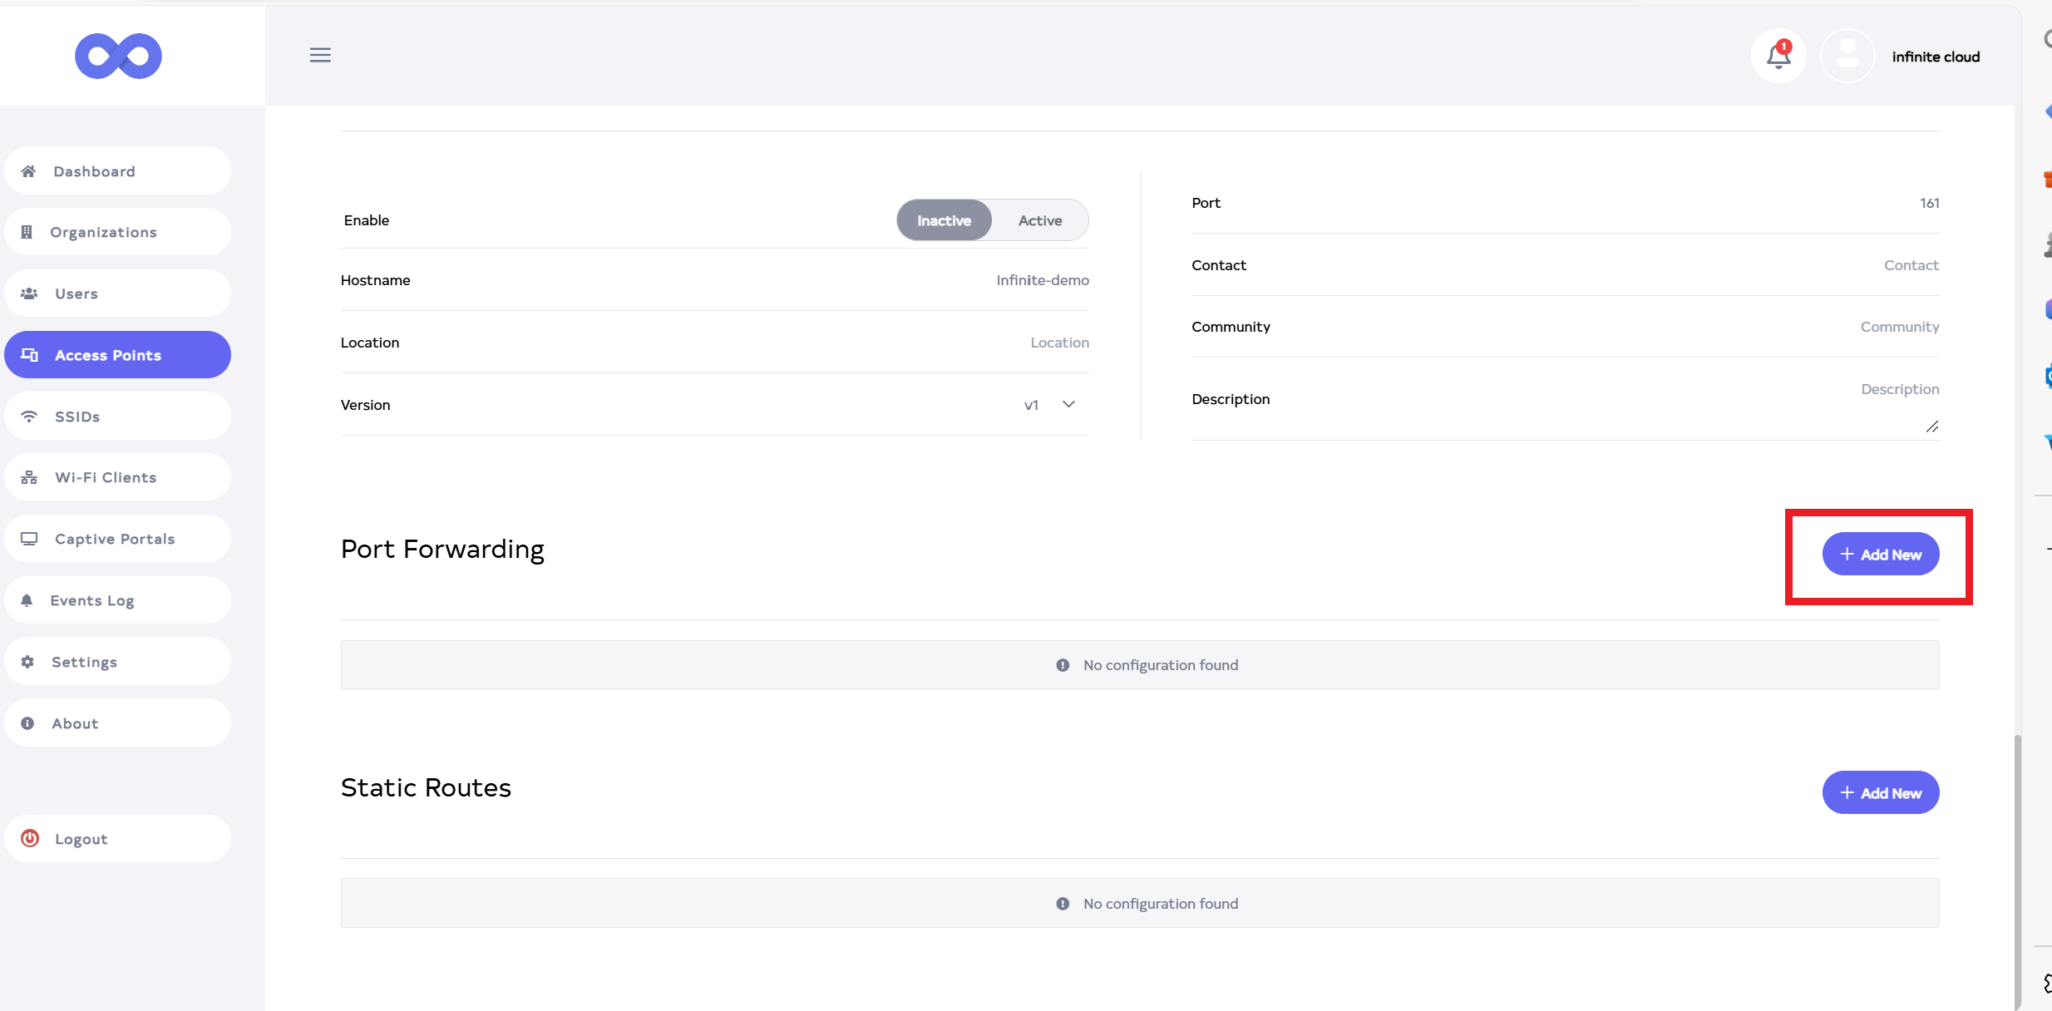Image resolution: width=2052 pixels, height=1011 pixels.
Task: Expand the Version dropdown chevron
Action: pos(1068,404)
